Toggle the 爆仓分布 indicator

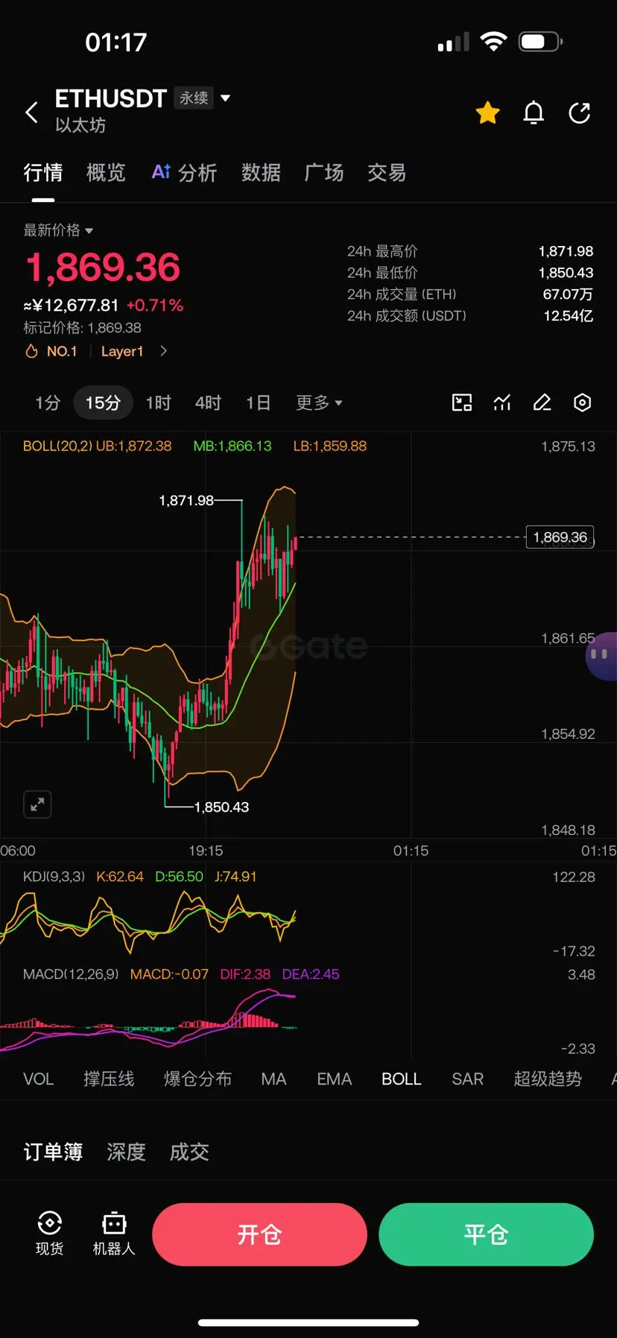point(197,1079)
